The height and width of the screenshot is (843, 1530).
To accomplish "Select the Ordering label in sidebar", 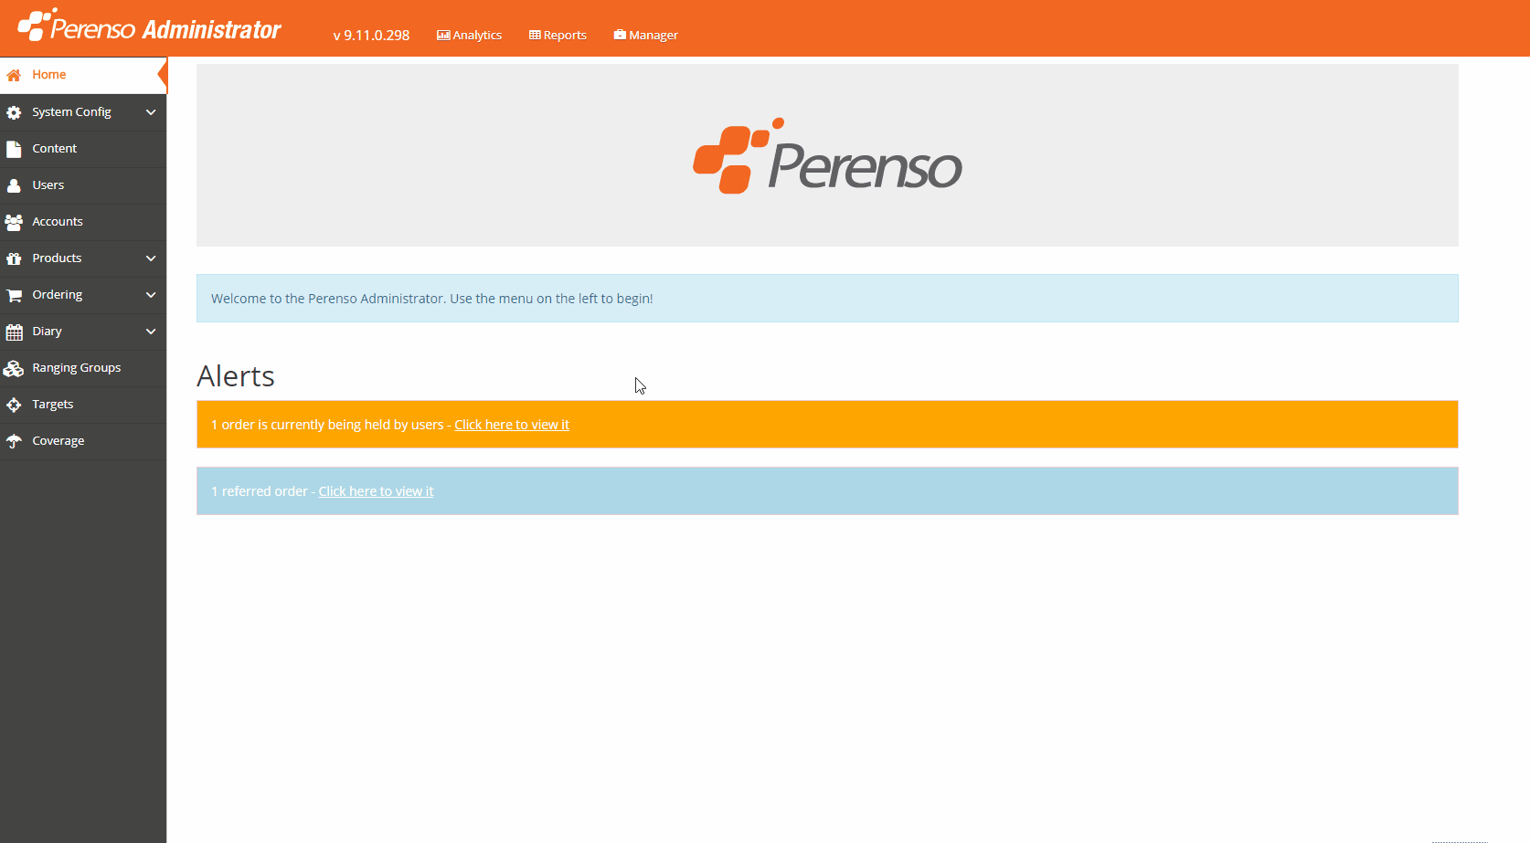I will pos(58,295).
